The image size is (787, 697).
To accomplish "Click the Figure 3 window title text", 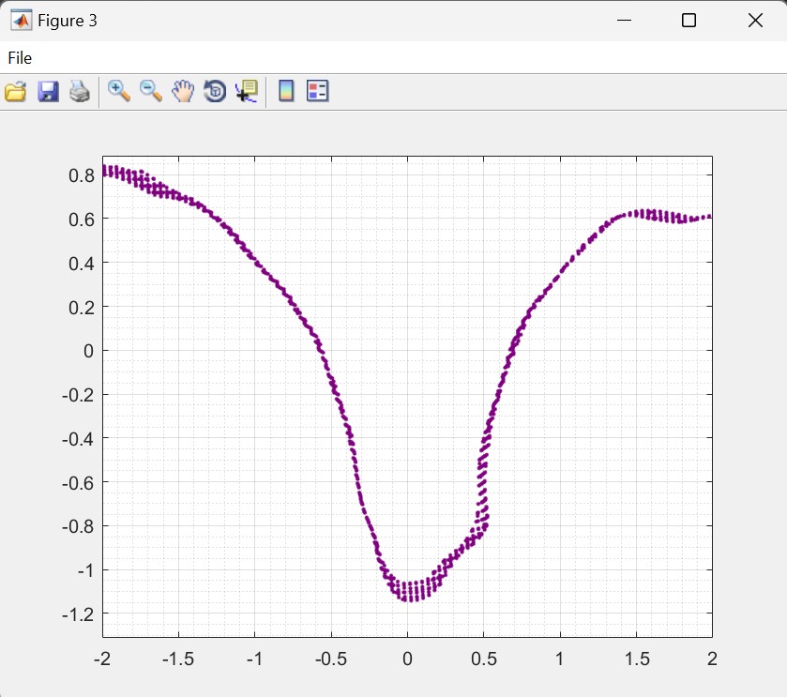I will 68,21.
